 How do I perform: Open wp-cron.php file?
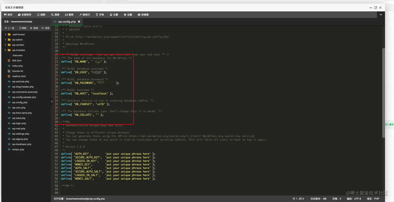click(x=19, y=108)
